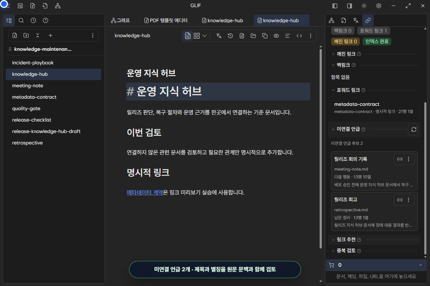
Task: Open the translation tab in right panel
Action: coord(355,20)
